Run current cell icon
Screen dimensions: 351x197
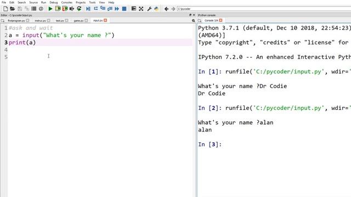tap(58, 9)
